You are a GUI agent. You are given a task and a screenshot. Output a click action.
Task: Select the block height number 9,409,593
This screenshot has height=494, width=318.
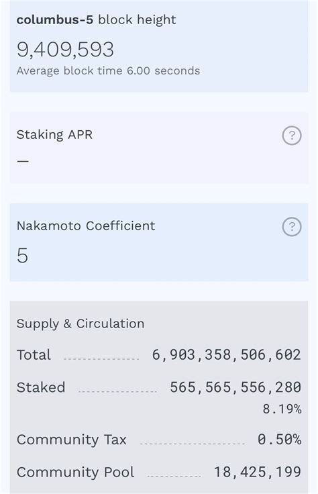pyautogui.click(x=65, y=50)
